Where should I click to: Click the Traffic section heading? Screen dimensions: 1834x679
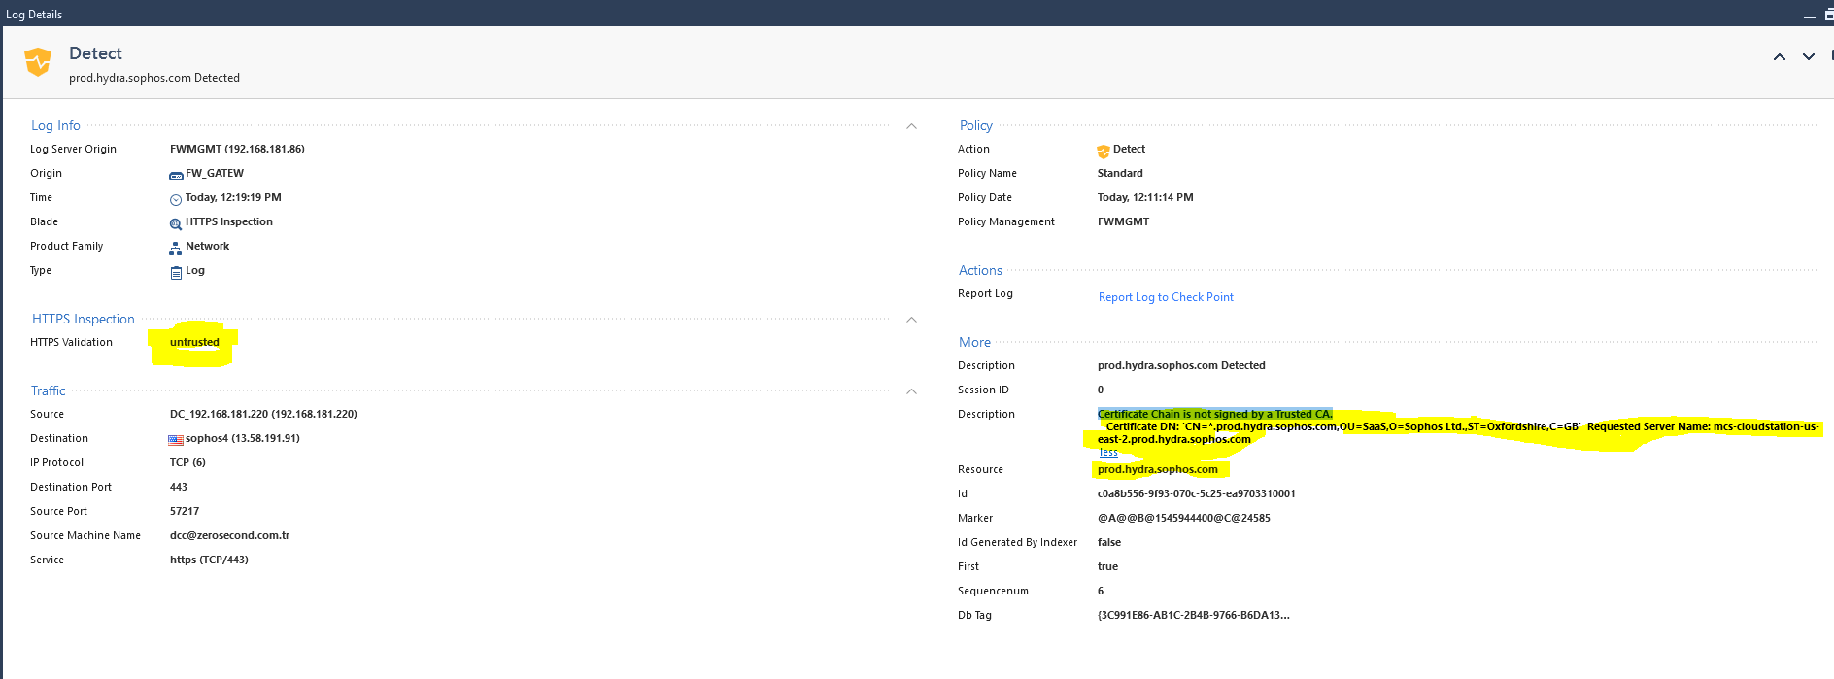(x=49, y=390)
